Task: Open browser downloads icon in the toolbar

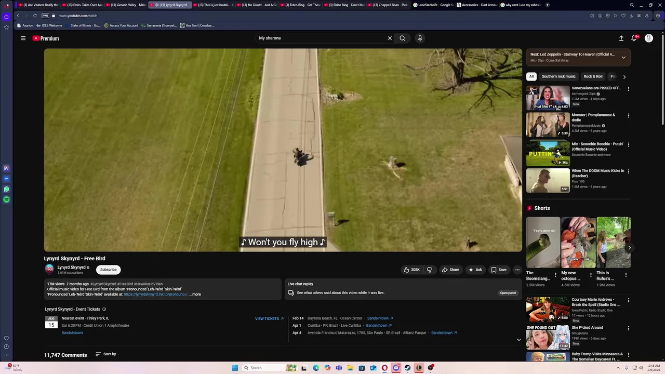Action: (x=631, y=16)
